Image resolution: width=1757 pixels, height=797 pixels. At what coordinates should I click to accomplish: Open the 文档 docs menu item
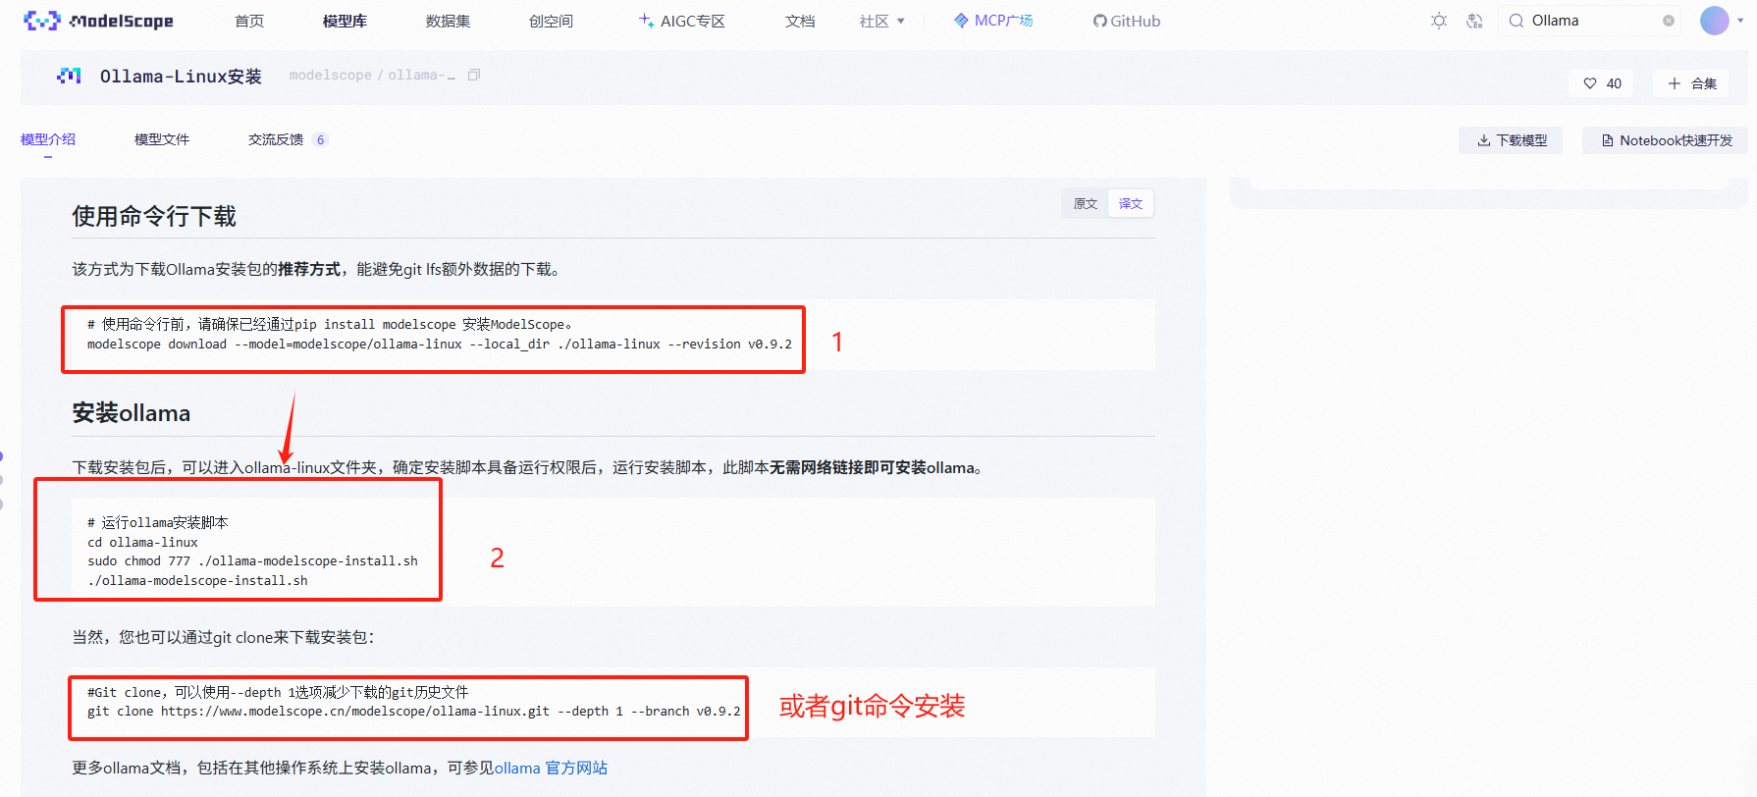tap(800, 21)
